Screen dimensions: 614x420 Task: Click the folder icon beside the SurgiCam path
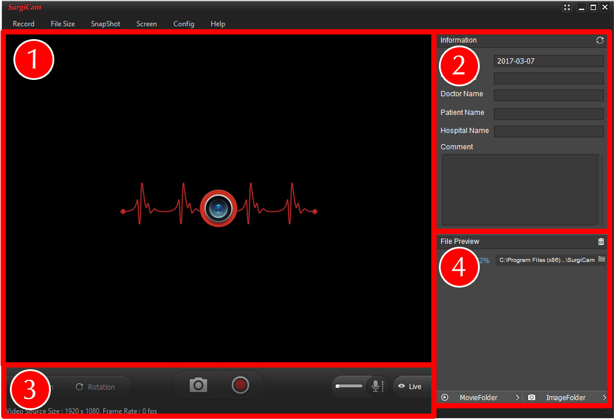[602, 260]
